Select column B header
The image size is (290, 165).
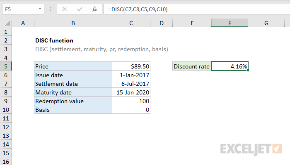click(x=73, y=23)
